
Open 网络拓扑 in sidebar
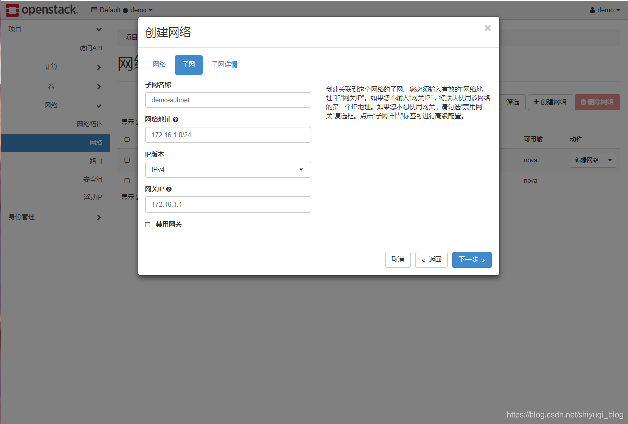(x=90, y=124)
